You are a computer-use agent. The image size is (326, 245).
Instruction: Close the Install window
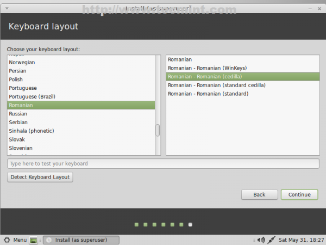point(319,9)
